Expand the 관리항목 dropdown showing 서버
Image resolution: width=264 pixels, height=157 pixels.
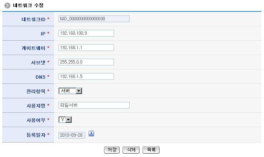(x=70, y=91)
